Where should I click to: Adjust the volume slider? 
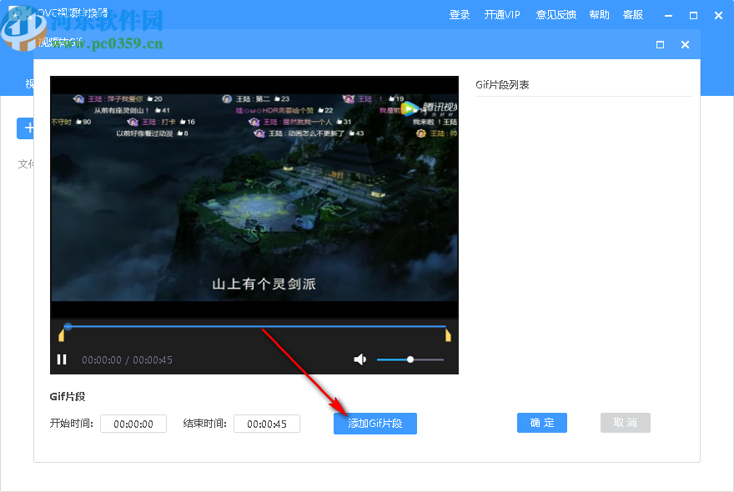pyautogui.click(x=410, y=359)
